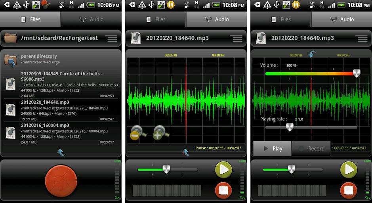This screenshot has height=203, width=372.
Task: Click the USB icon in left status bar
Action: point(27,5)
